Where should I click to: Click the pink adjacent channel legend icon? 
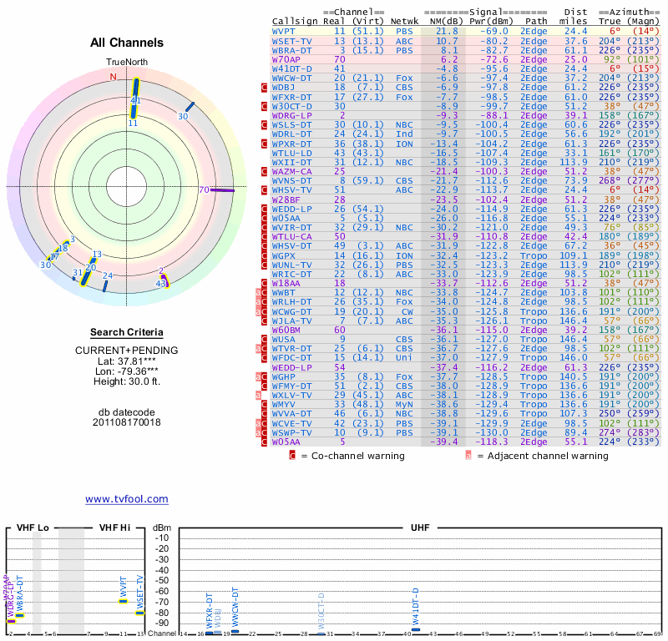tap(468, 456)
